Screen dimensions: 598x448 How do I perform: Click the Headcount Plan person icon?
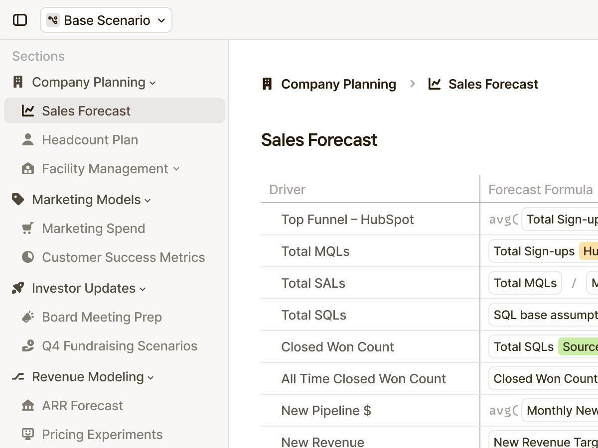click(28, 140)
